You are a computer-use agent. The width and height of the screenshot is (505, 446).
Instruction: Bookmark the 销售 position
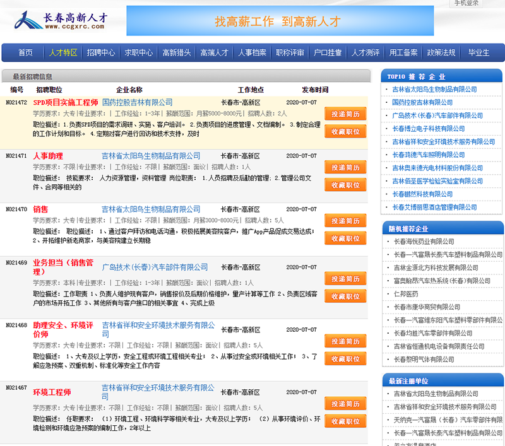pyautogui.click(x=345, y=238)
